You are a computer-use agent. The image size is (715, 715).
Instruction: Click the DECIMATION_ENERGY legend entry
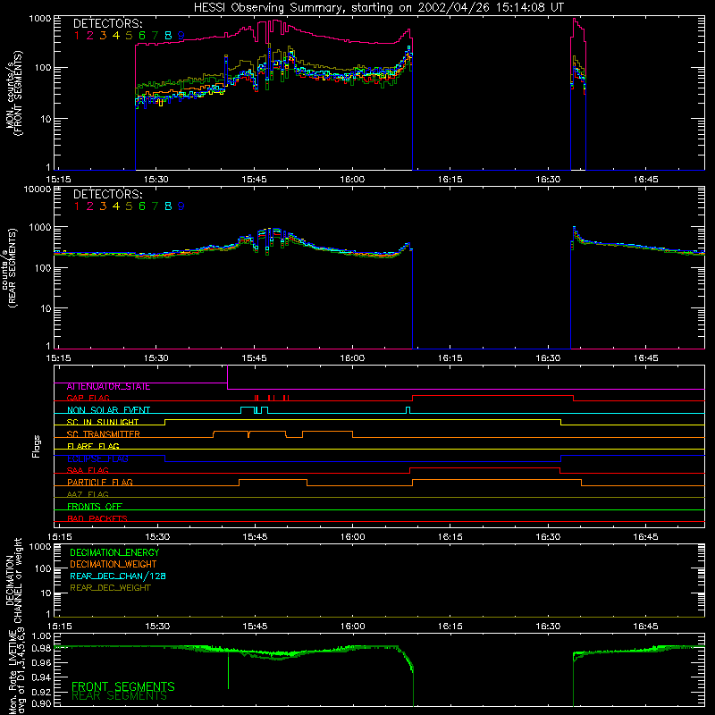[x=114, y=552]
